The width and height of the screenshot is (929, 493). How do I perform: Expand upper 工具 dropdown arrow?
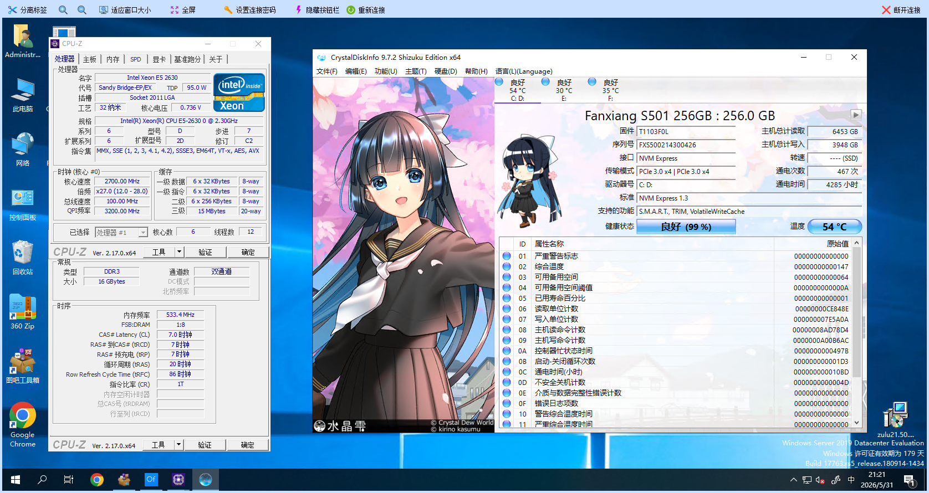point(179,252)
